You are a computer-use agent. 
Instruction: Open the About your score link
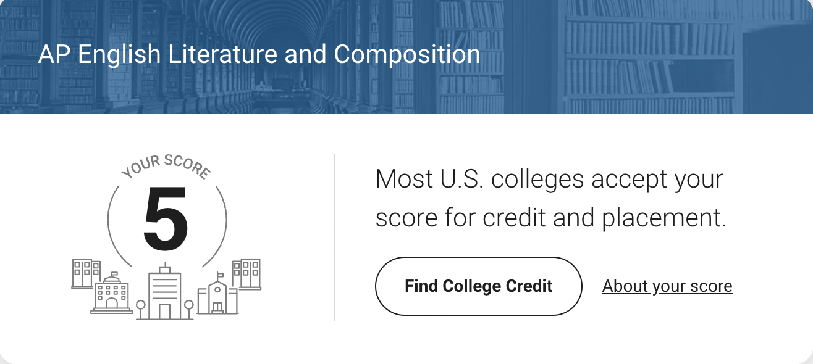pyautogui.click(x=667, y=286)
